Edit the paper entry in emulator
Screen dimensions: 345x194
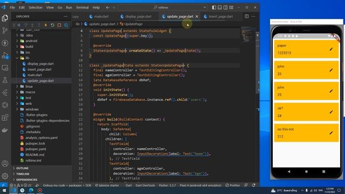[331, 49]
